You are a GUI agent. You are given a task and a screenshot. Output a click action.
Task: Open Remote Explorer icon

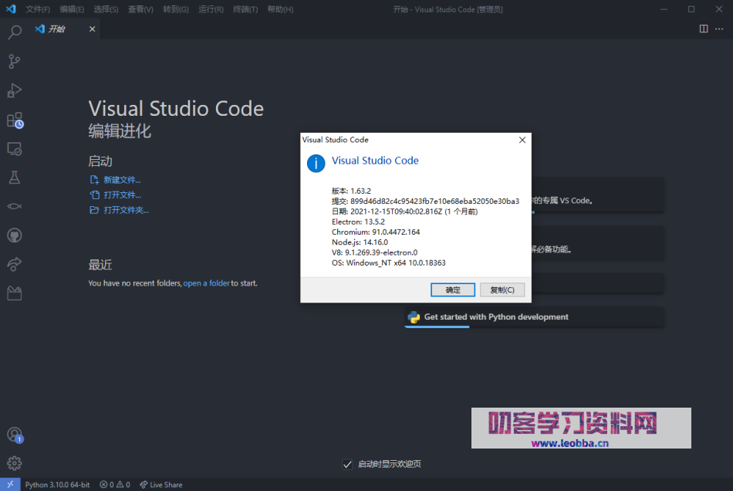tap(15, 149)
